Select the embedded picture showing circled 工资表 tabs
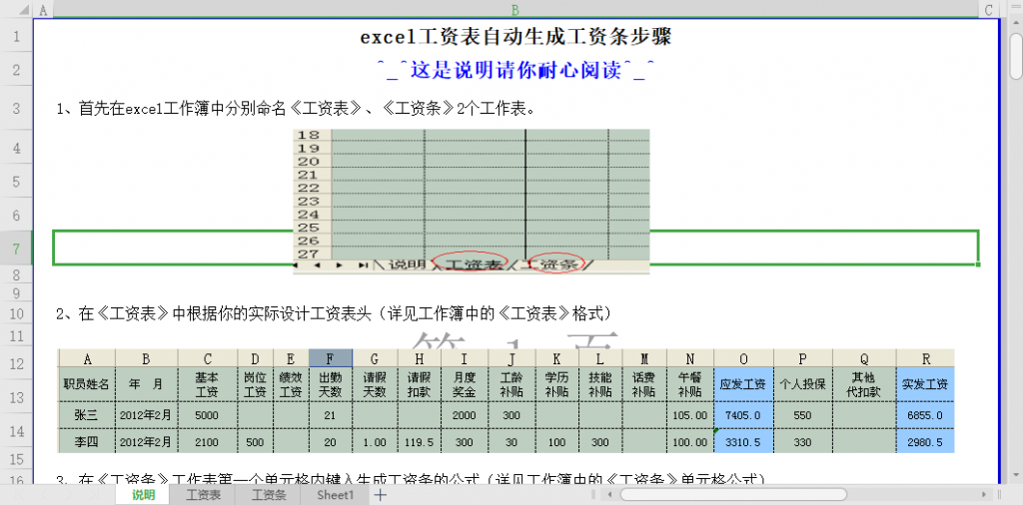This screenshot has height=505, width=1023. (x=472, y=202)
